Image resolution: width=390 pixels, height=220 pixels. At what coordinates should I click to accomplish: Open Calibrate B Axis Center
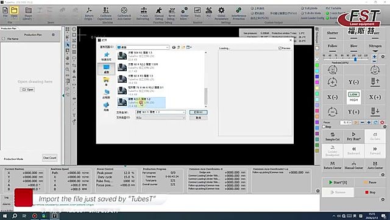(124, 13)
